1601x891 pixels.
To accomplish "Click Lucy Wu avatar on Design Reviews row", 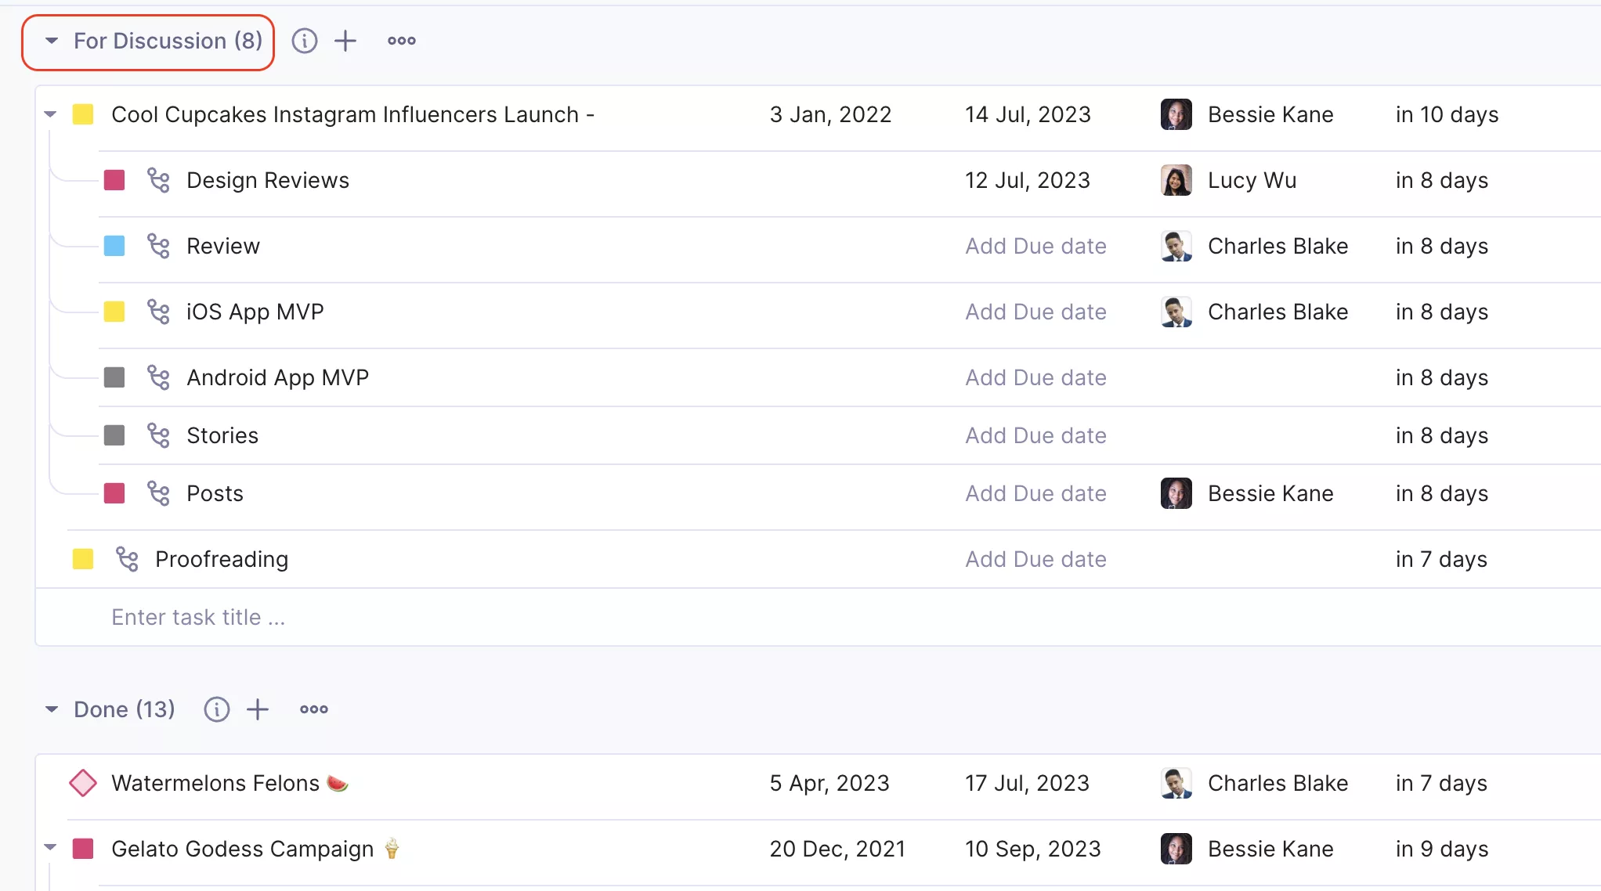I will pyautogui.click(x=1176, y=180).
